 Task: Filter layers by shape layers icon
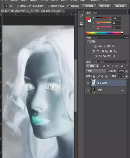[x=117, y=66]
